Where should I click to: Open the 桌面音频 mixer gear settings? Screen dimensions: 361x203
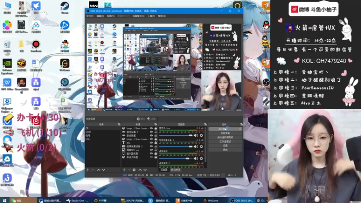point(201,158)
